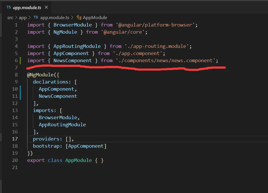This screenshot has height=193, width=268.
Task: Click the green added-line marker at line 6
Action: pos(20,60)
